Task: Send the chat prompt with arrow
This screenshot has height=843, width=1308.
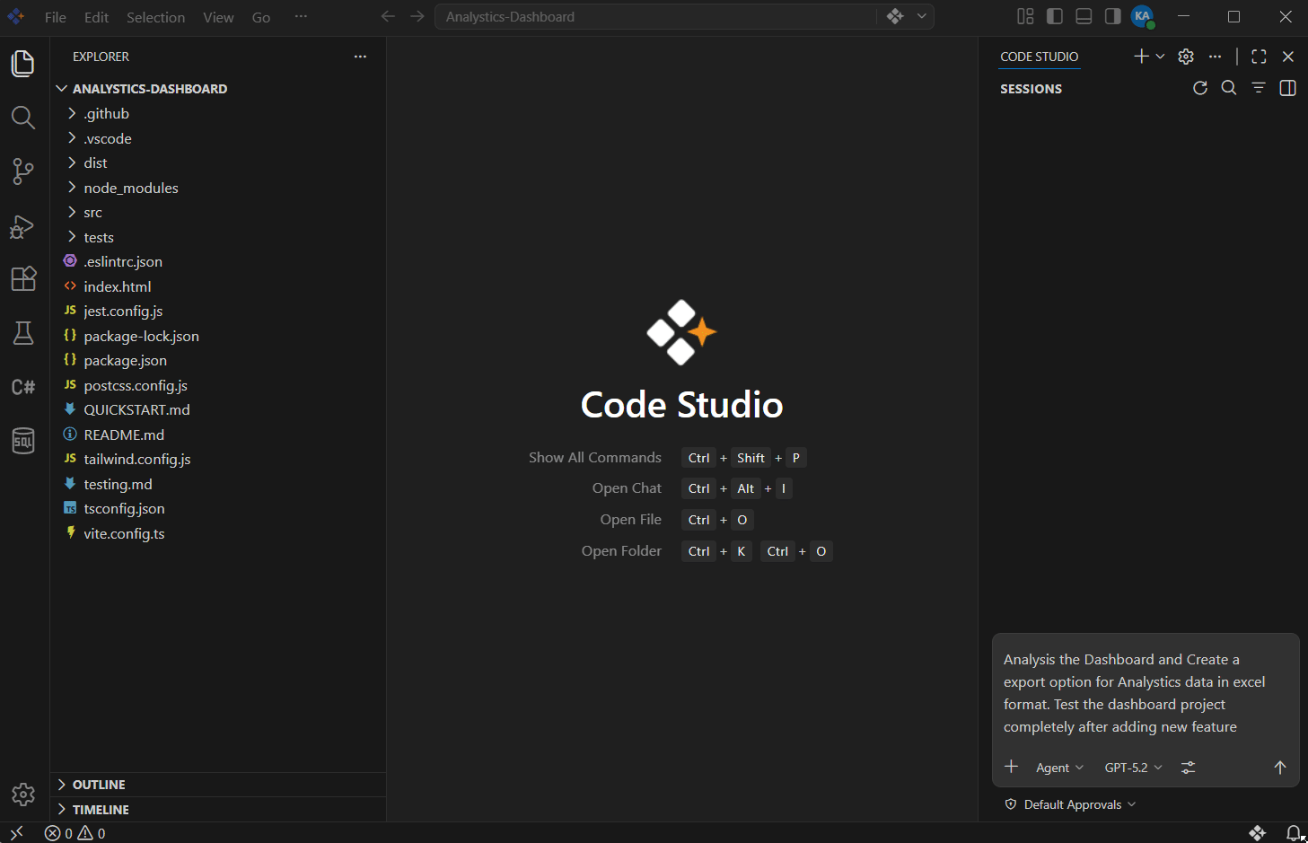Action: [1280, 768]
